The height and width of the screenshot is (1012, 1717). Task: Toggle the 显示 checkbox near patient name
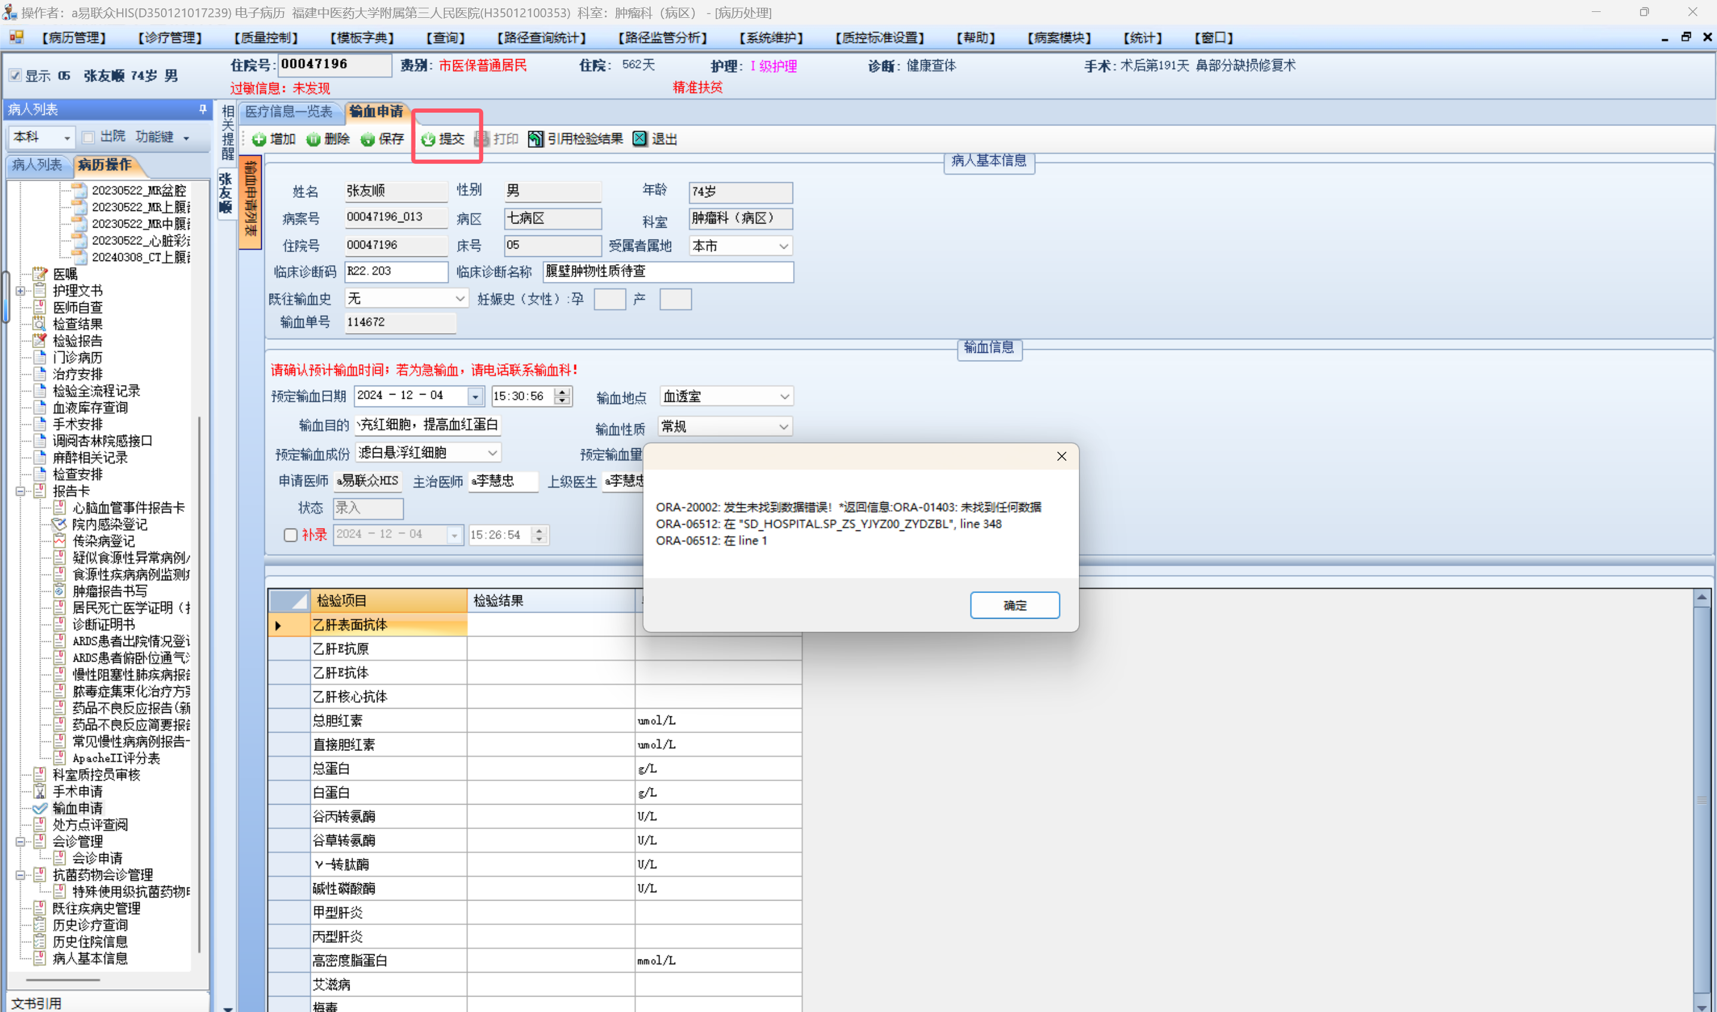(x=15, y=75)
